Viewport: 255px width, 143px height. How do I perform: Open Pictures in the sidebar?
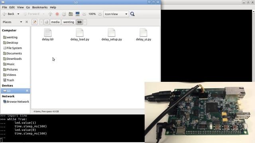pyautogui.click(x=10, y=70)
